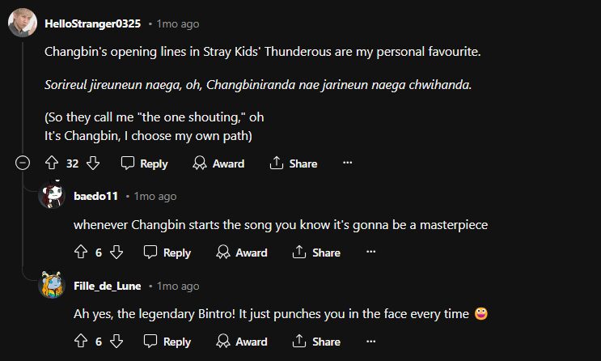This screenshot has width=601, height=361.
Task: Reply to Fille_de_Lune's comment
Action: coord(167,342)
